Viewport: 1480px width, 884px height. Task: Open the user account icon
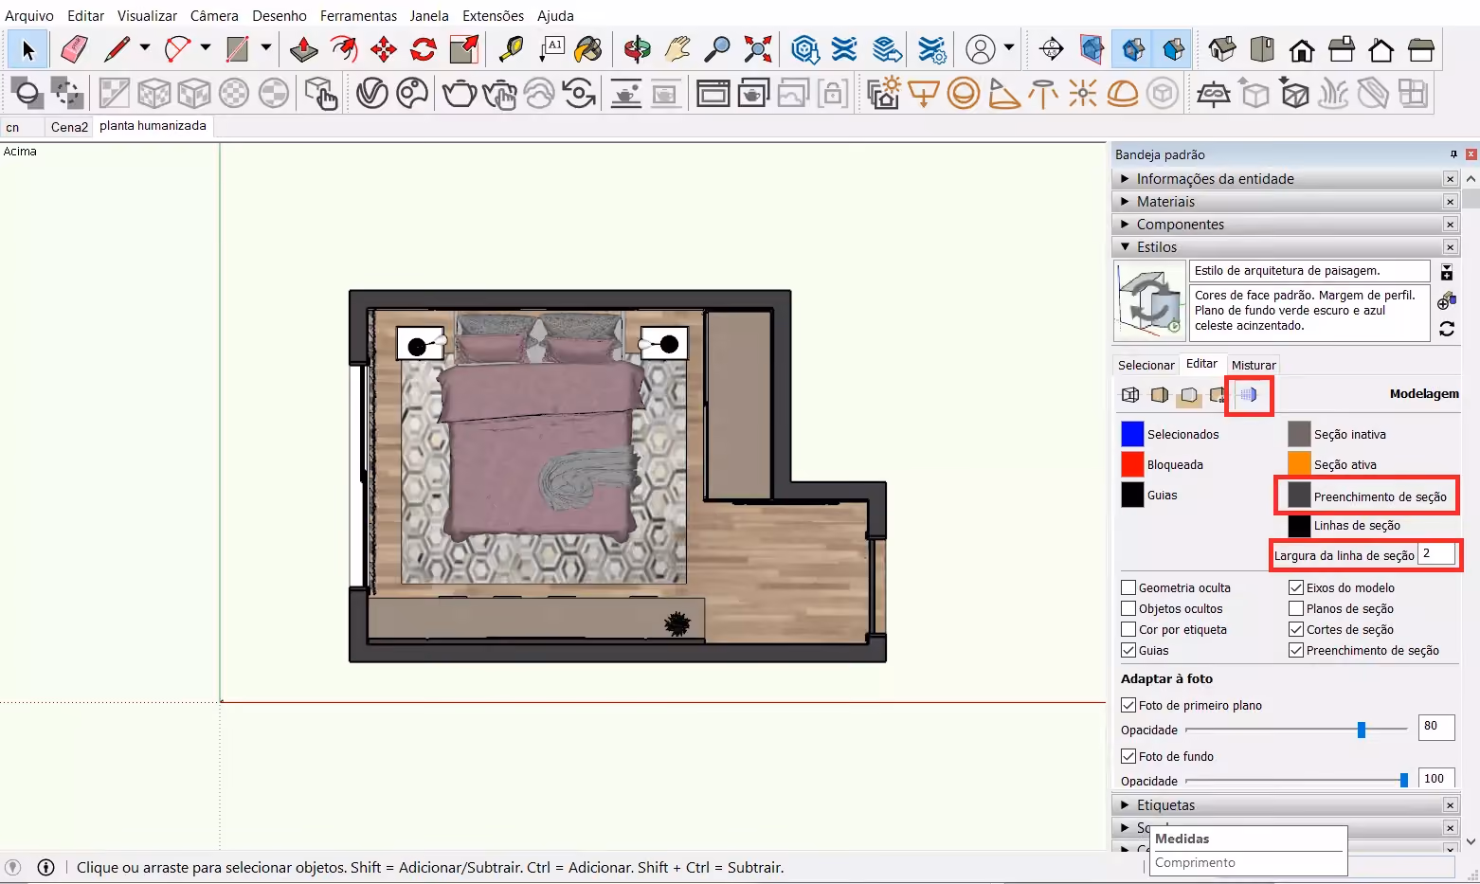(981, 49)
